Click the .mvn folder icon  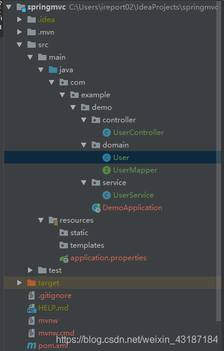(32, 32)
